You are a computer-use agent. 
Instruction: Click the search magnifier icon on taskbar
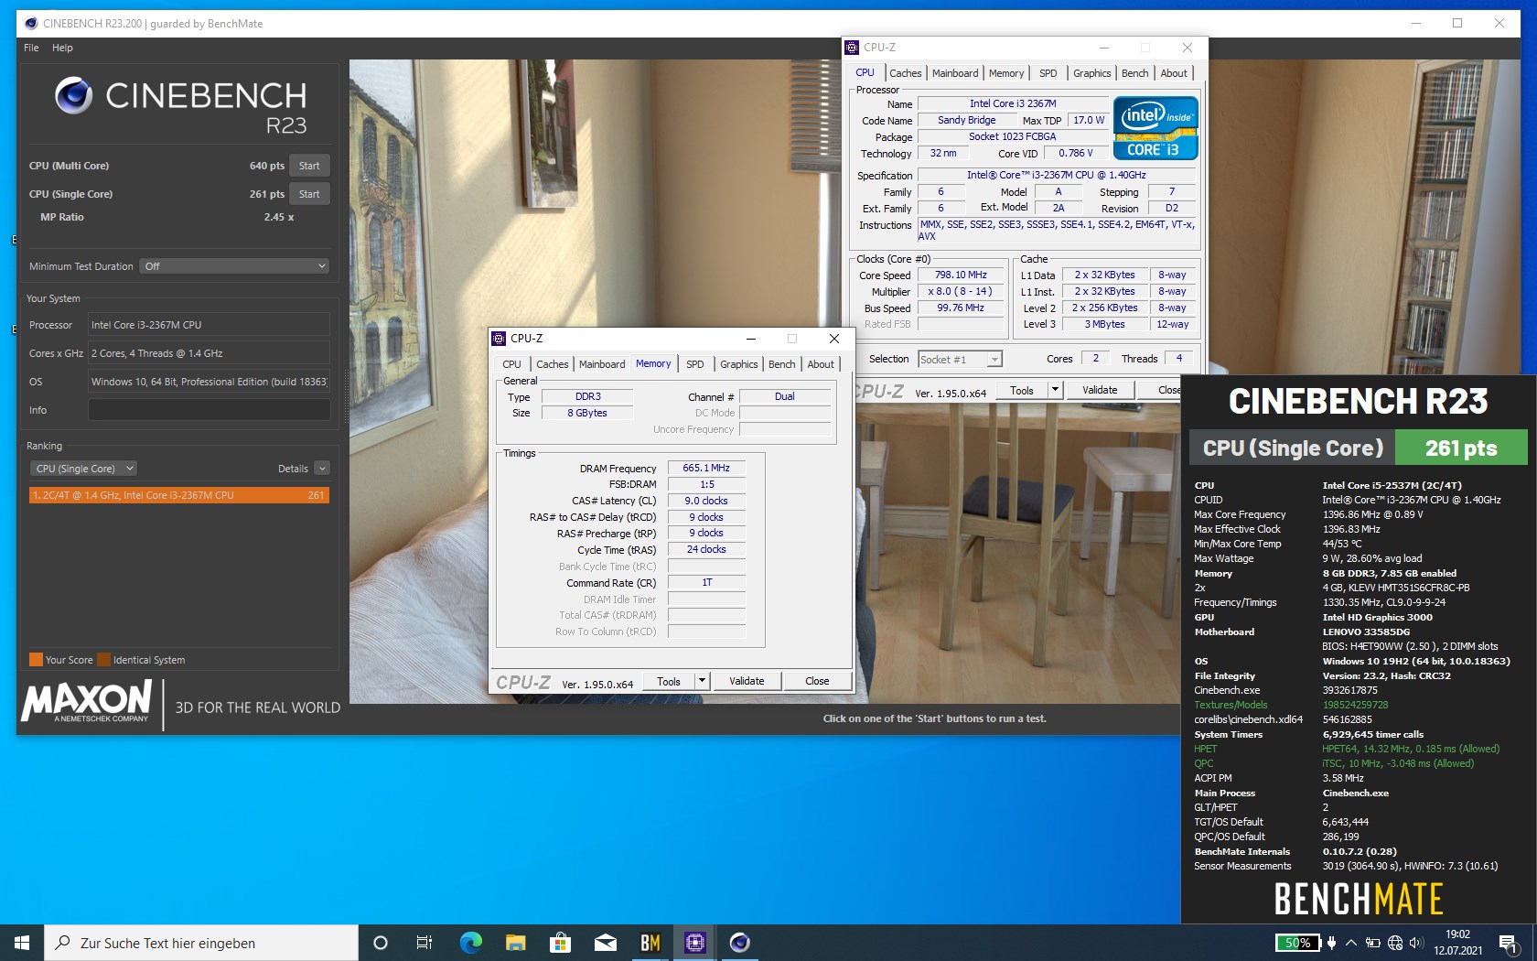(62, 943)
